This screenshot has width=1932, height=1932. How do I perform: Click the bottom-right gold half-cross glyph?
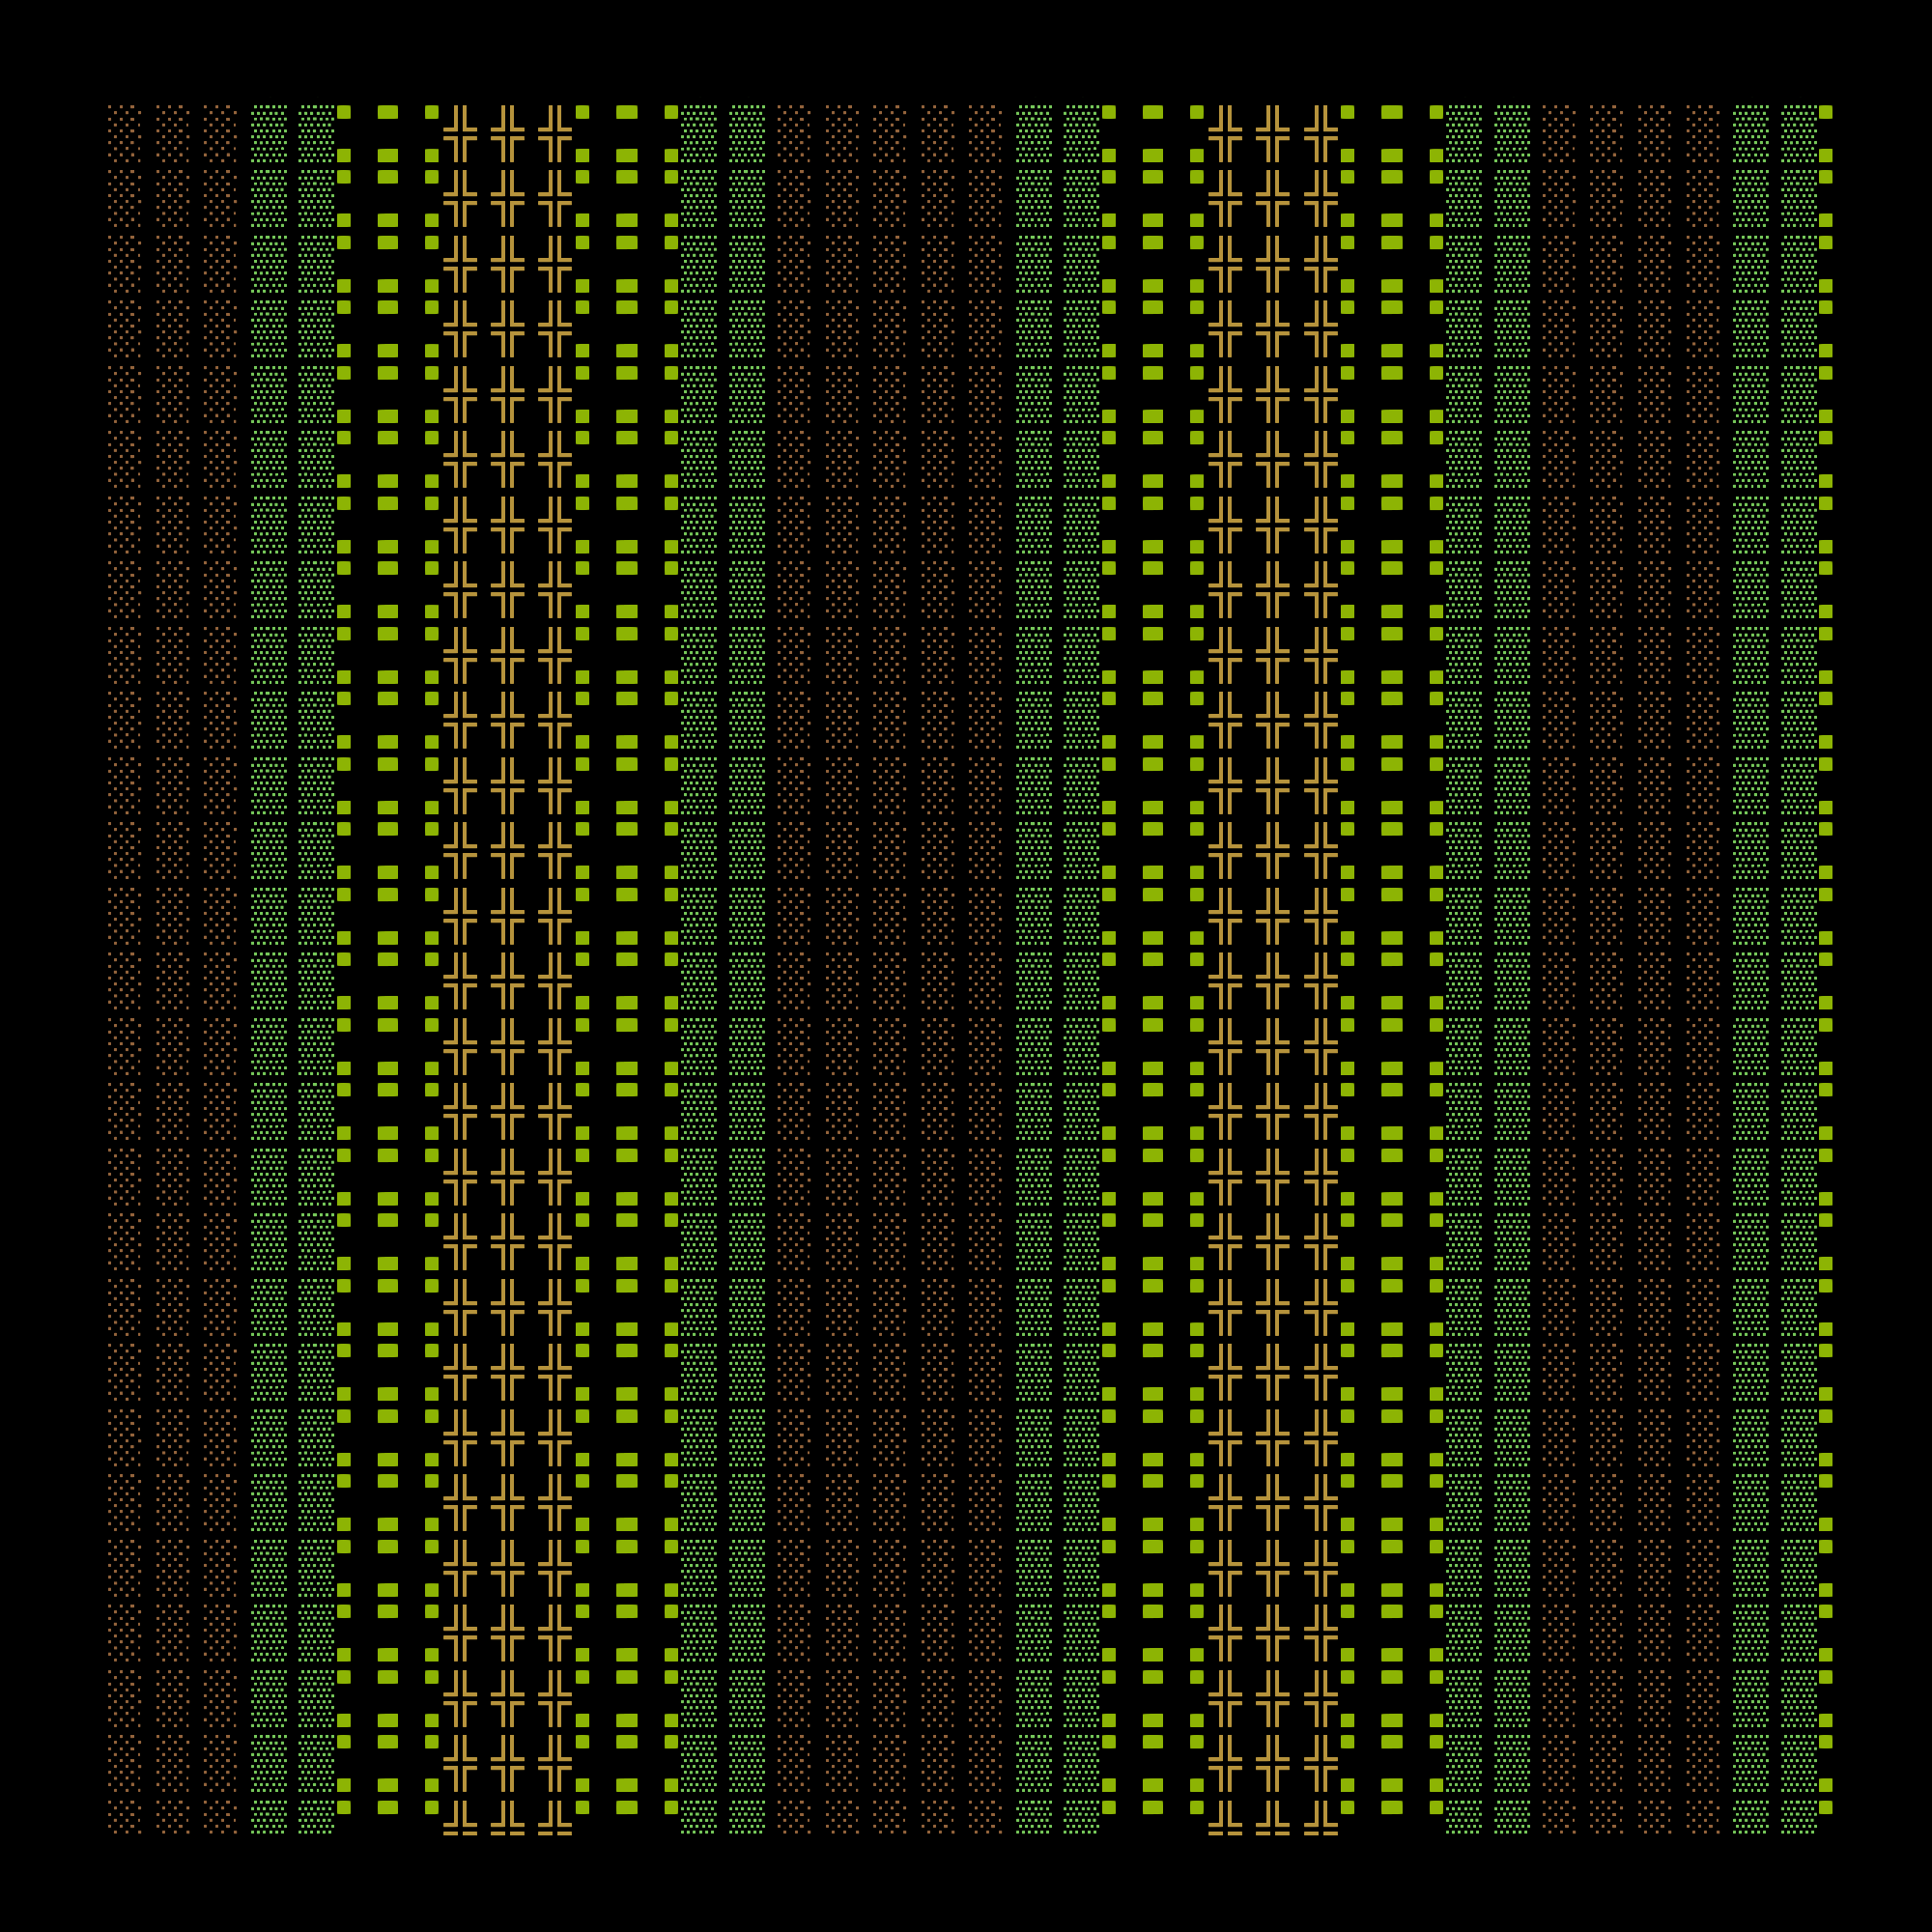click(1321, 1817)
